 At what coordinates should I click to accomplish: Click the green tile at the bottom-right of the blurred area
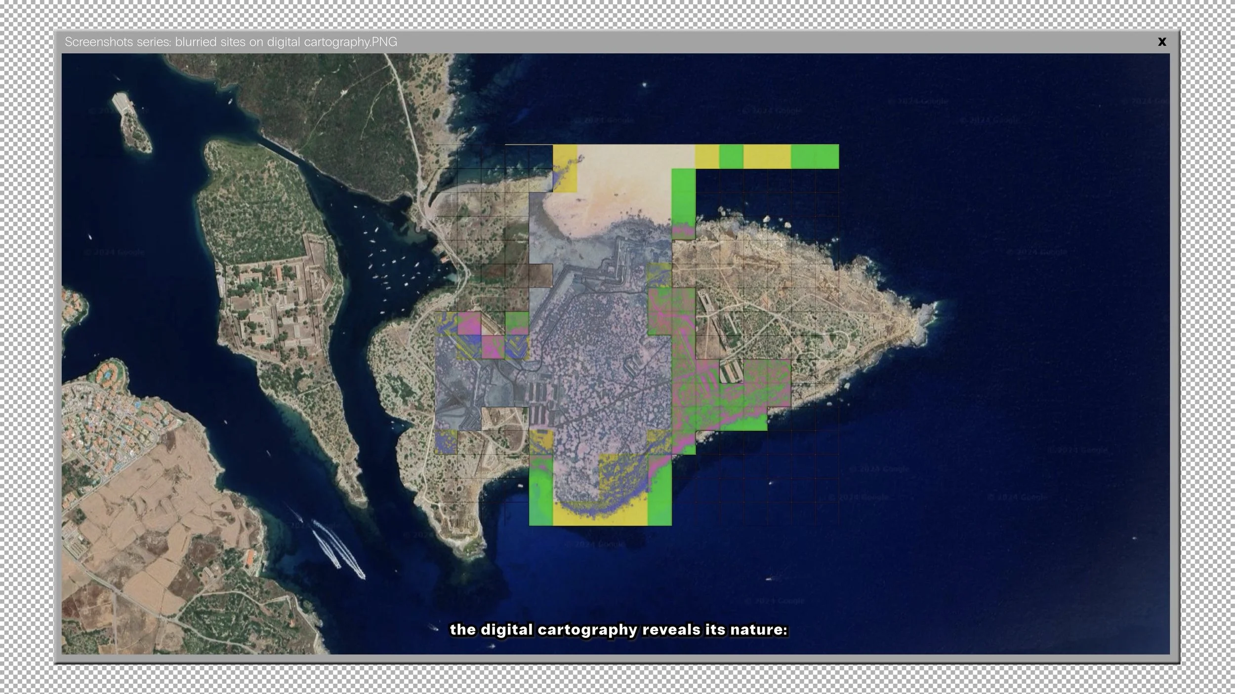659,499
